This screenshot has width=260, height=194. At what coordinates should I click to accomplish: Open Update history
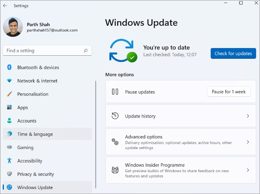tap(181, 116)
